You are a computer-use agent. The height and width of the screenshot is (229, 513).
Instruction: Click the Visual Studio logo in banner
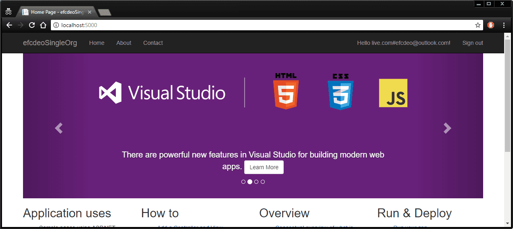coord(162,92)
